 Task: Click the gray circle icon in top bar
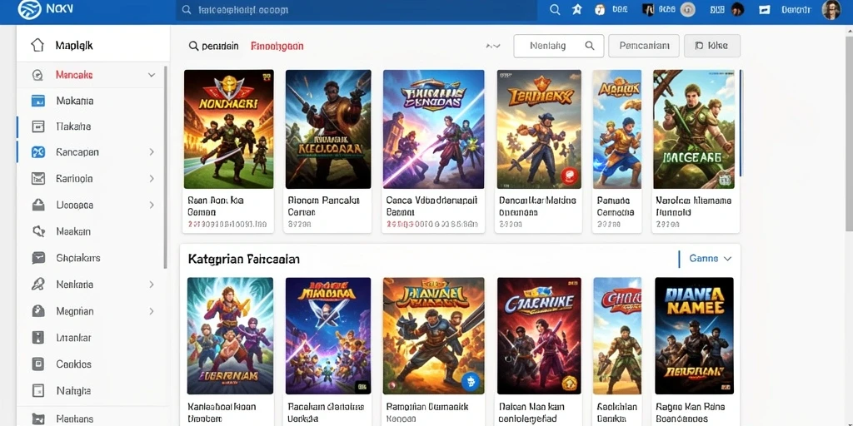pos(687,10)
